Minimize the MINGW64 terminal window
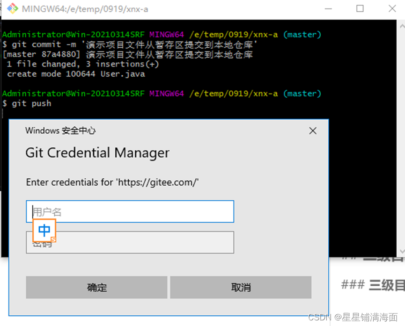 (328, 9)
